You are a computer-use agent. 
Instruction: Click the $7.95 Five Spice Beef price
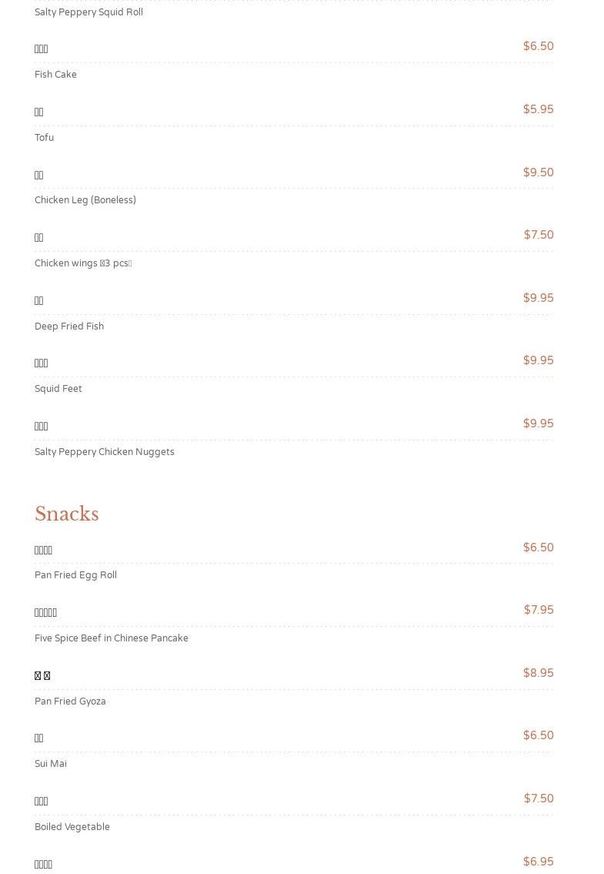[539, 610]
